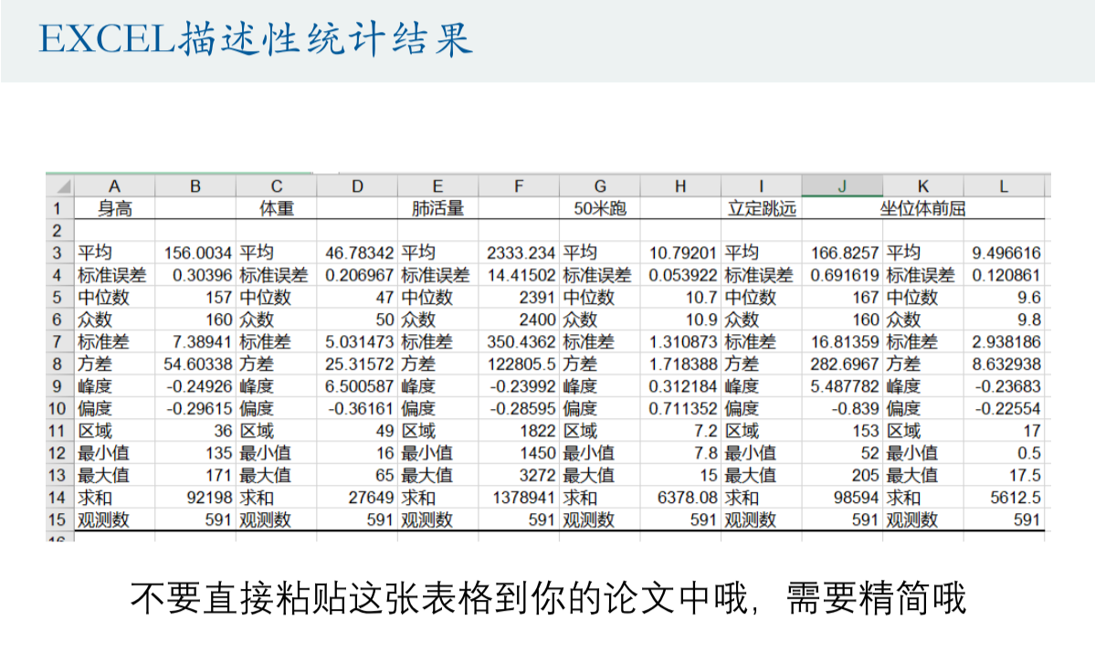Click the median value 2391
1095x662 pixels.
click(537, 298)
